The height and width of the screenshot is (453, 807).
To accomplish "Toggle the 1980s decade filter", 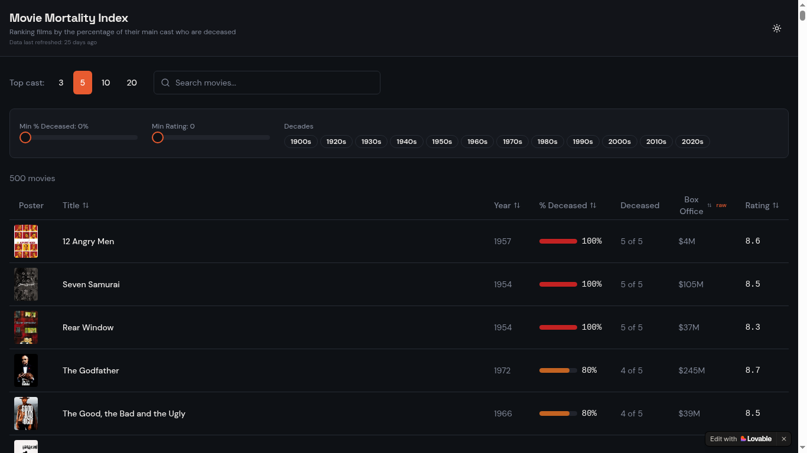I will 548,142.
